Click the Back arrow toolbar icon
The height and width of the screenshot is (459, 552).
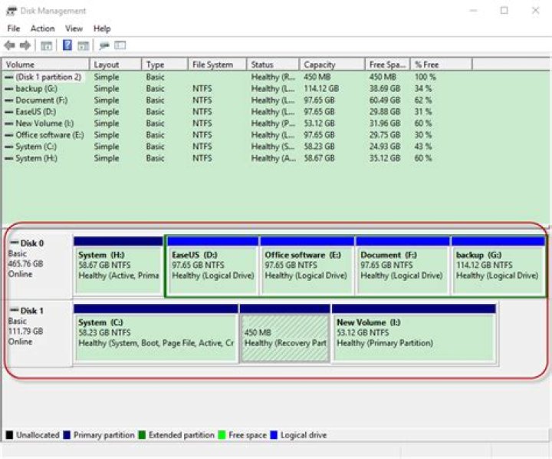point(9,45)
